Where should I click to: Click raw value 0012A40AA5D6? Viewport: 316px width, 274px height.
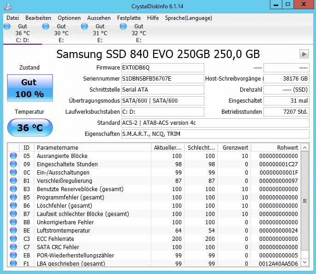[278, 263]
